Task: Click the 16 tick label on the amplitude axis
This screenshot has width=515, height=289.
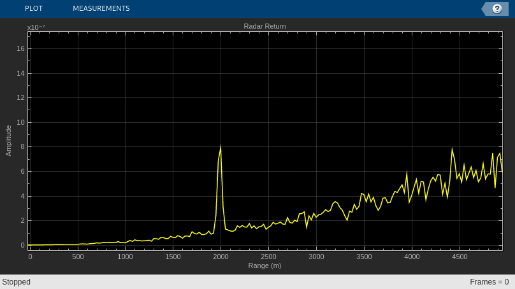Action: click(20, 48)
